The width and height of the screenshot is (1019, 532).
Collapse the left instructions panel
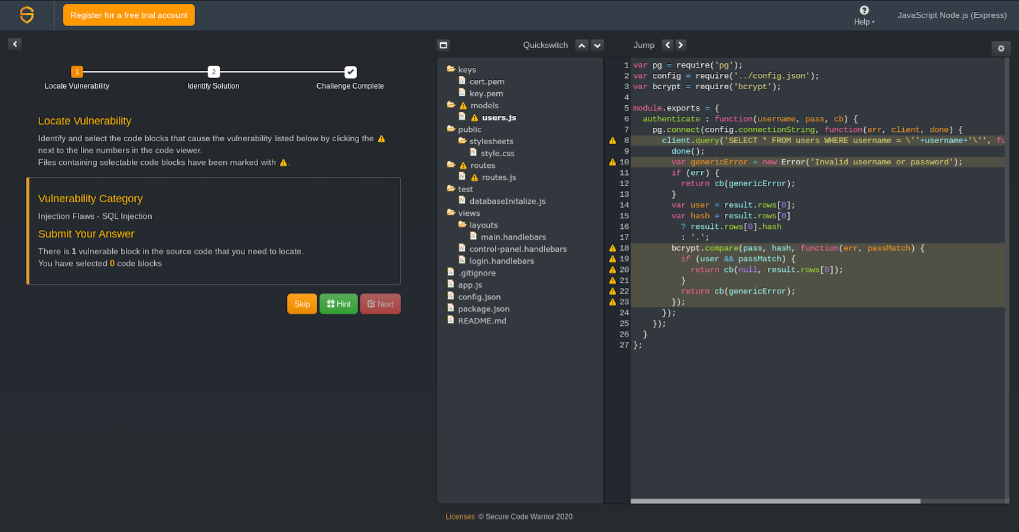pyautogui.click(x=15, y=44)
